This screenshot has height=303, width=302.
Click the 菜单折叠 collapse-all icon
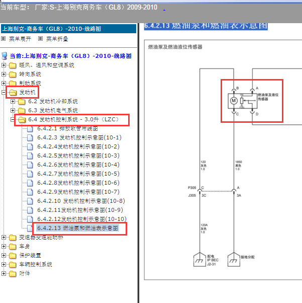[40, 39]
